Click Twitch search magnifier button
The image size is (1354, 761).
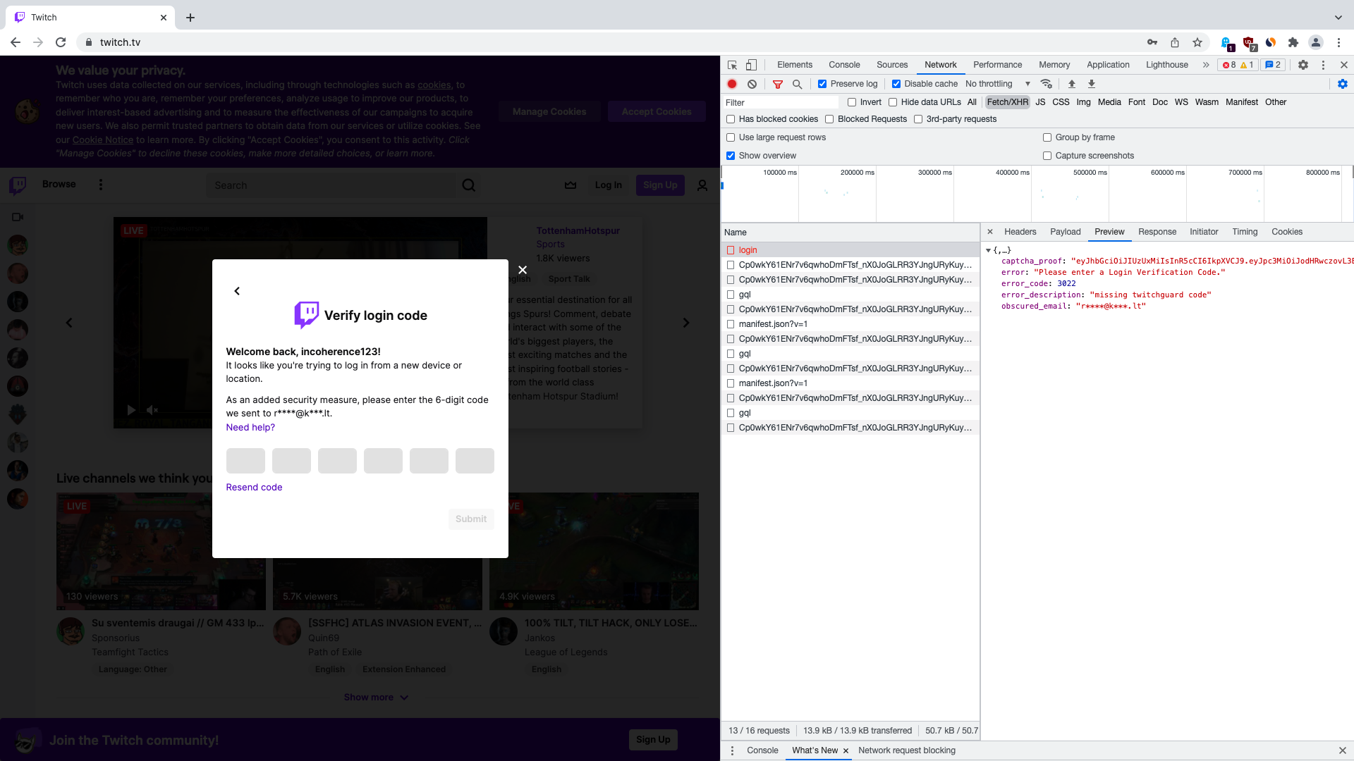click(469, 185)
